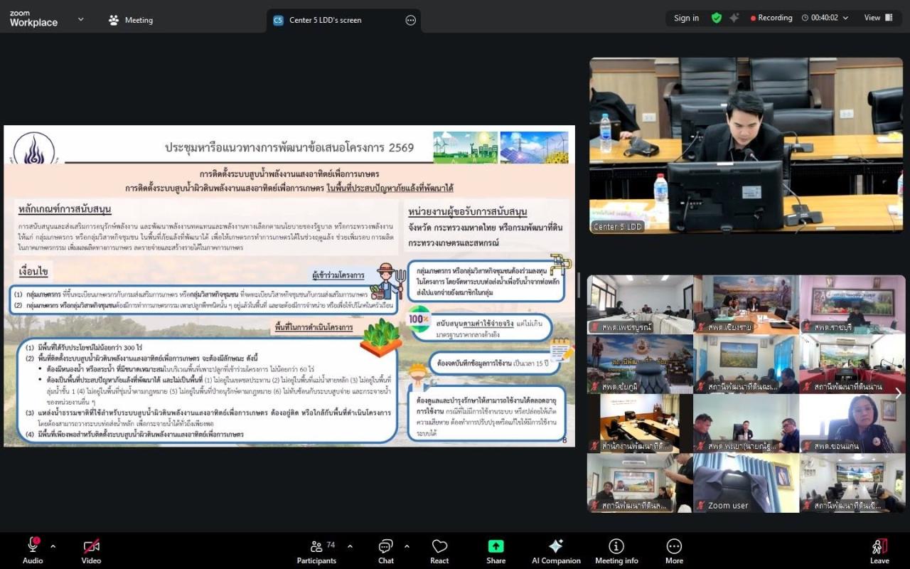Click the หลักเกณฑ์การสนับสนุน heading on slide
This screenshot has height=569, width=910.
[65, 208]
